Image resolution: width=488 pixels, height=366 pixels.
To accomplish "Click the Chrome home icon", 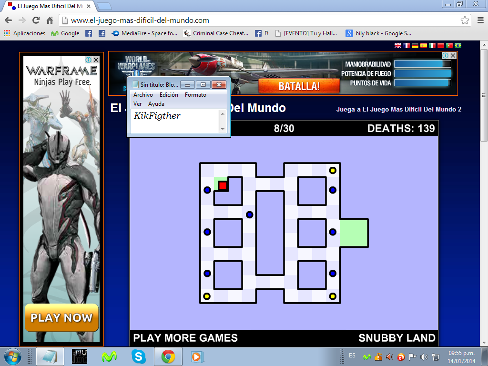I will coord(50,20).
